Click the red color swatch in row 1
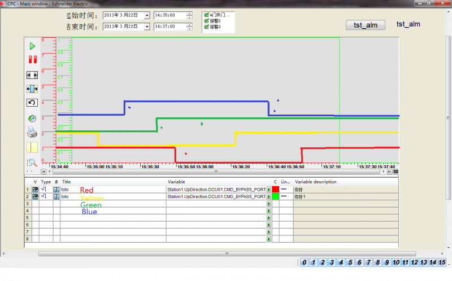The width and height of the screenshot is (452, 281). pyautogui.click(x=276, y=190)
